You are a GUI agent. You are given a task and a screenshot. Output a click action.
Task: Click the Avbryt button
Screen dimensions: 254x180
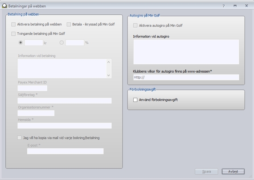233,172
